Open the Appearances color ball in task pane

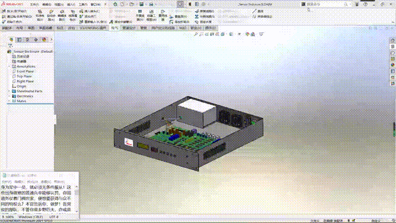(x=392, y=65)
